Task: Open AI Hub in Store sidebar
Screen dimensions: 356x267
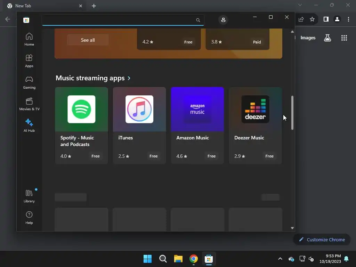Action: point(29,126)
